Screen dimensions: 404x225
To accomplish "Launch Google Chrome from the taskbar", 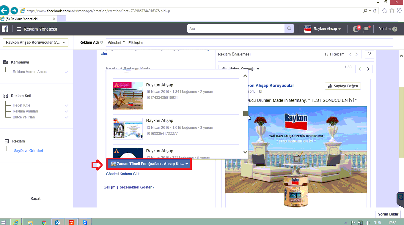I will coord(44,222).
